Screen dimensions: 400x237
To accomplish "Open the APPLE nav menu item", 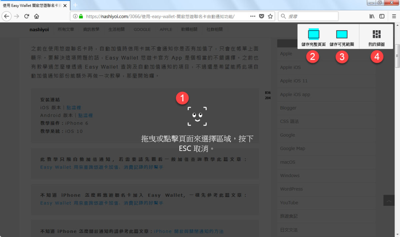I will [x=166, y=29].
